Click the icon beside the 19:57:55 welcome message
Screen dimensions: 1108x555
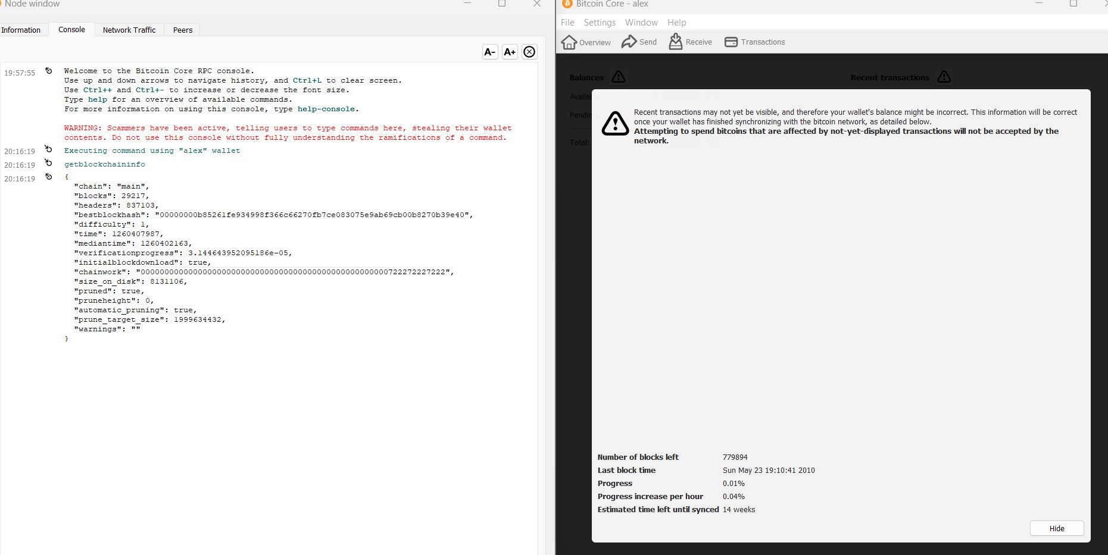(49, 71)
